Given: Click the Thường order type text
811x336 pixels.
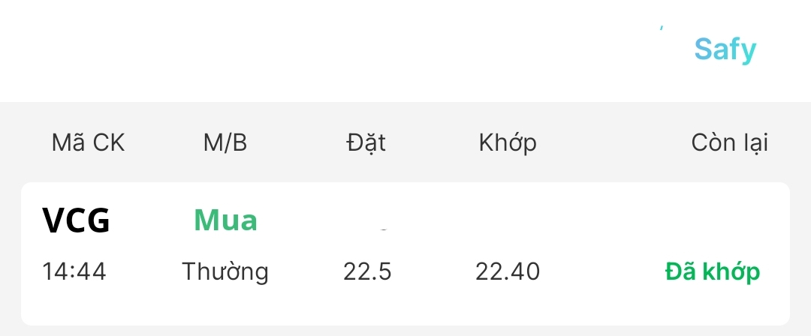Looking at the screenshot, I should click(x=225, y=271).
